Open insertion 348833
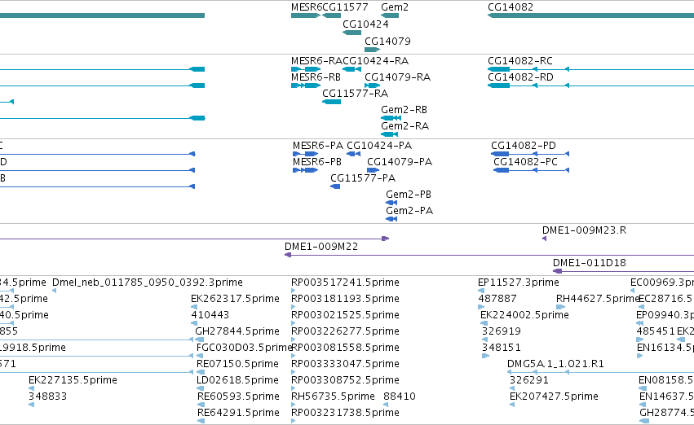 48,397
